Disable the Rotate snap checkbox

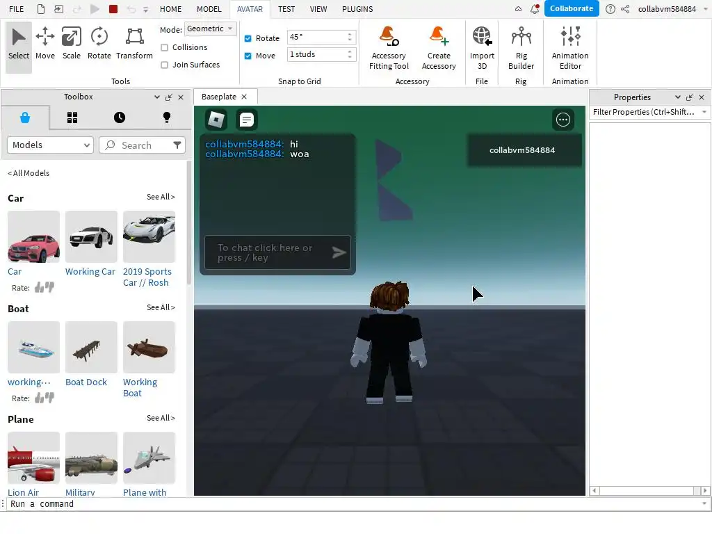(248, 38)
